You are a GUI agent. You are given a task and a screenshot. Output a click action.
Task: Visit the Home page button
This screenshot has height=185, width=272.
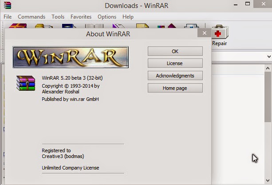(175, 88)
